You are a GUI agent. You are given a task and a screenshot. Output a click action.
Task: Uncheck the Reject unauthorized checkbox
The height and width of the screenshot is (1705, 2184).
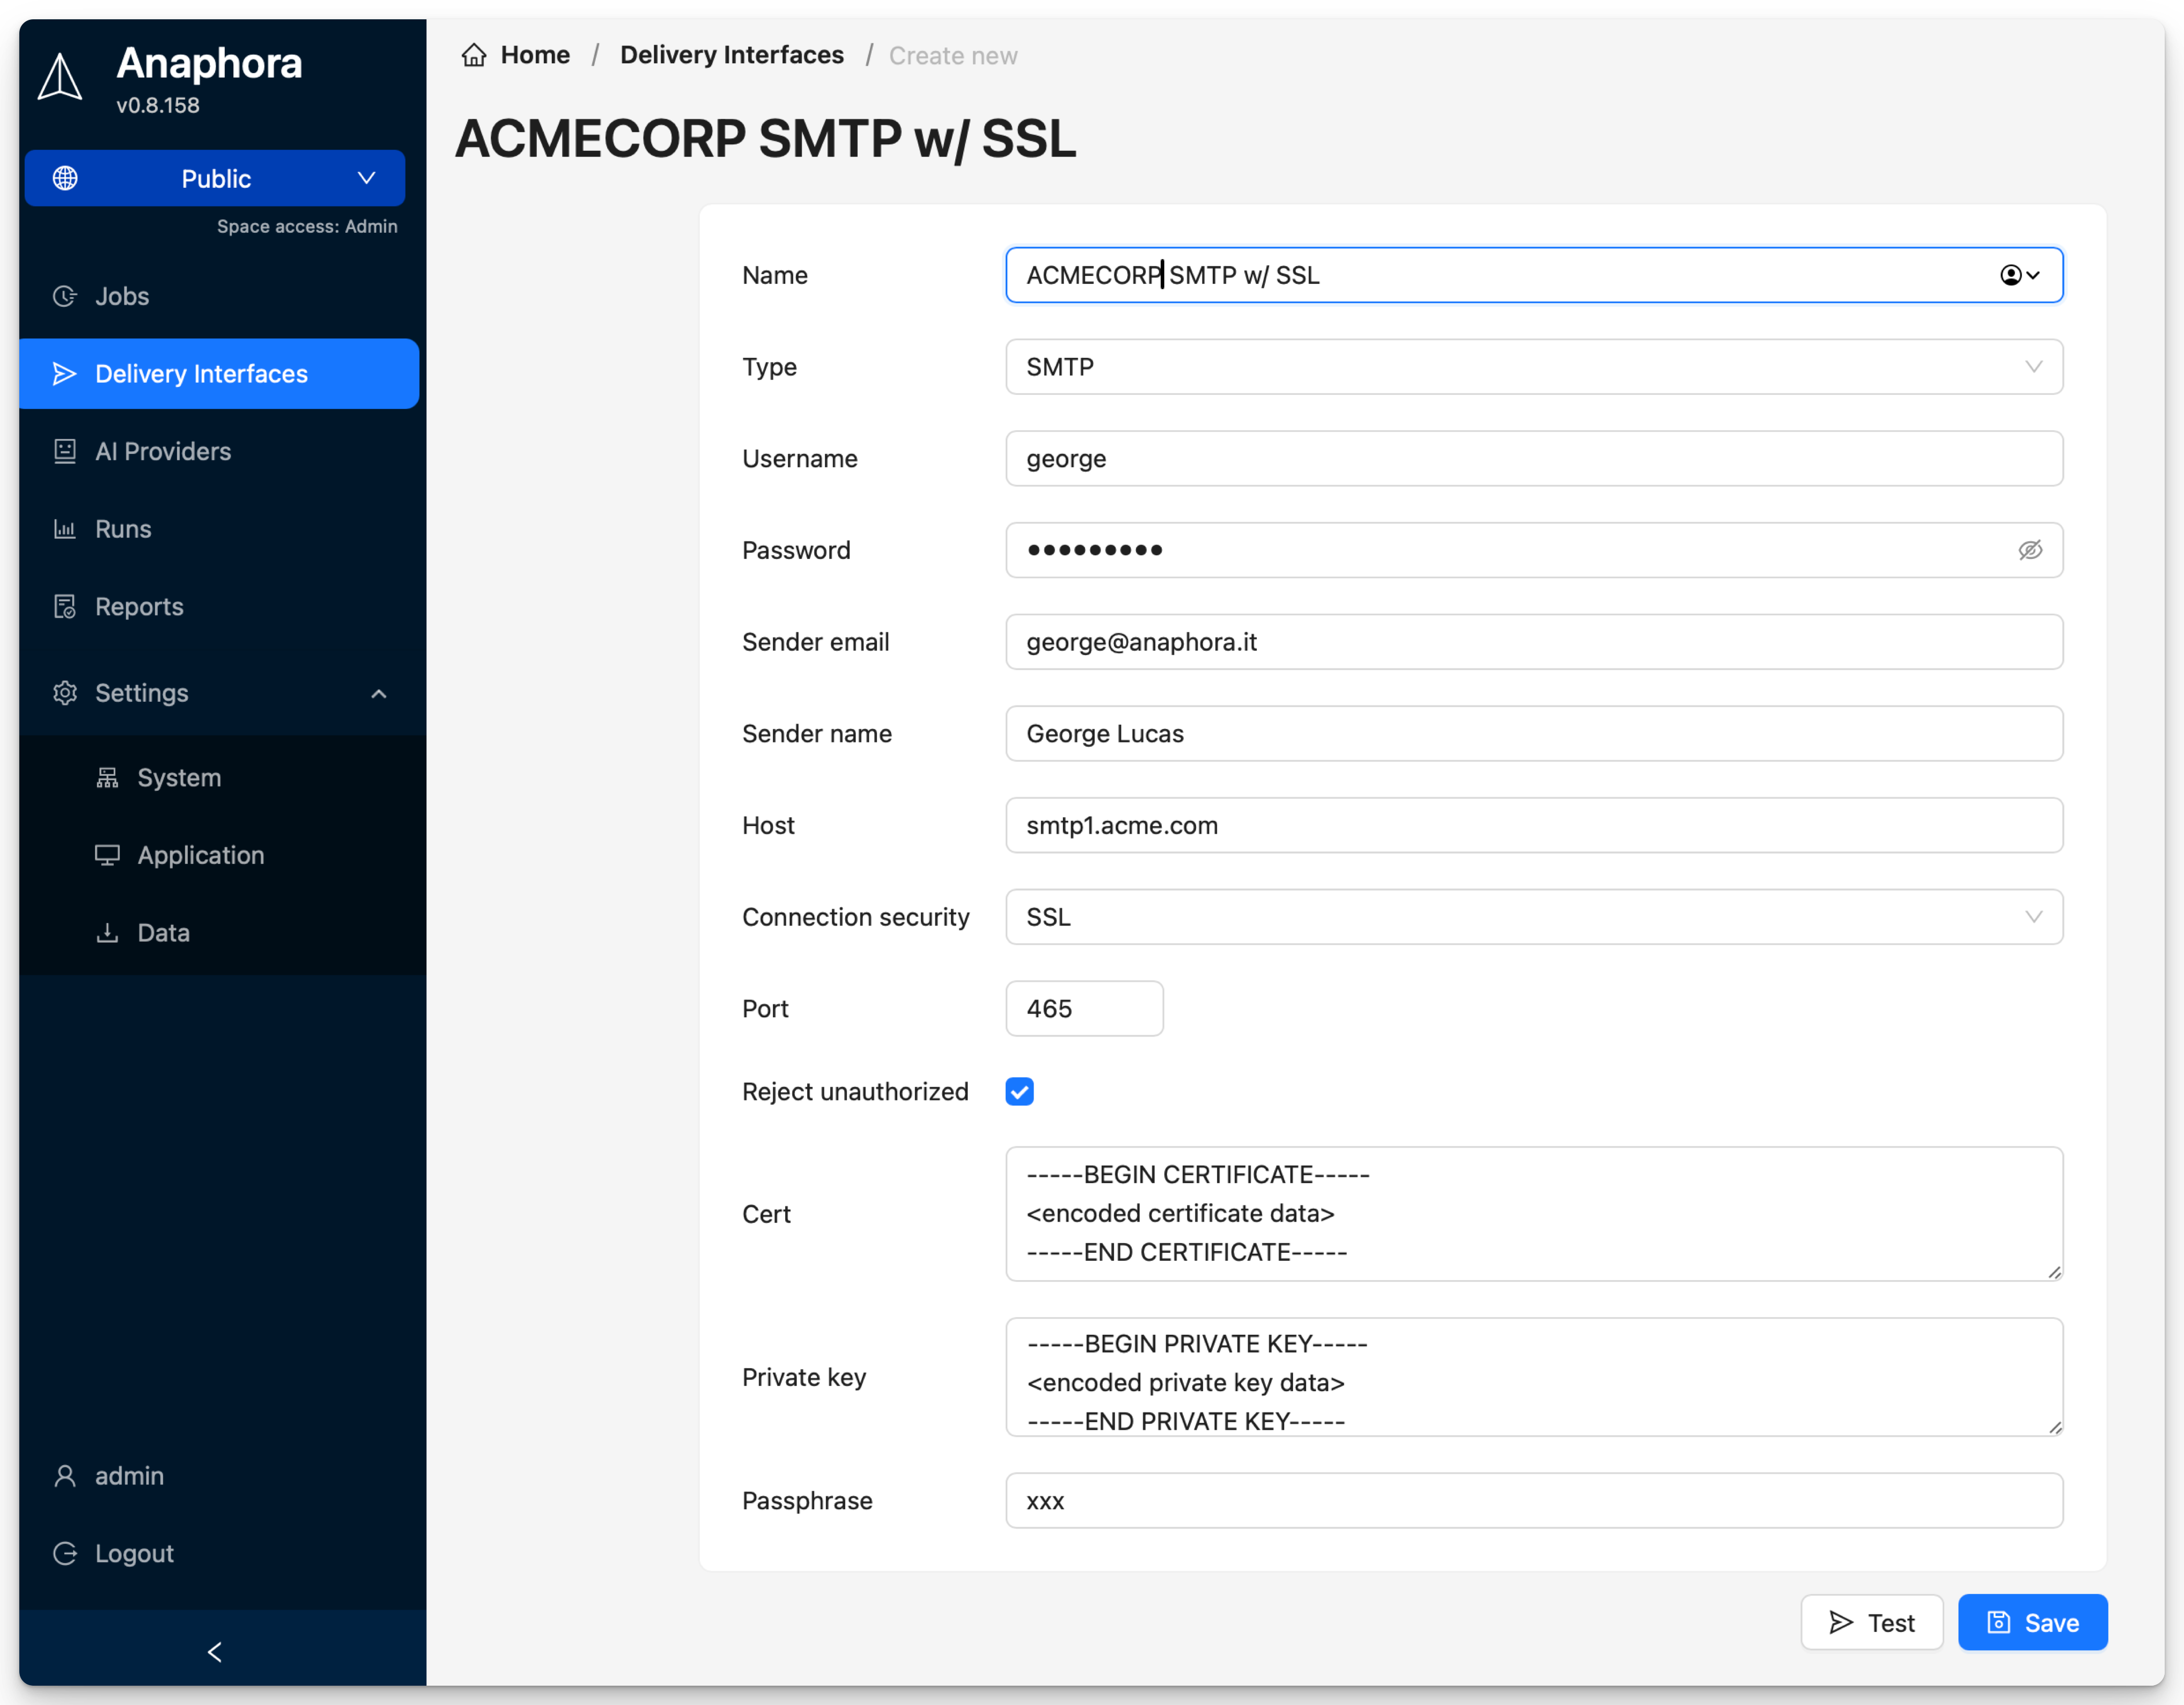pyautogui.click(x=1019, y=1091)
